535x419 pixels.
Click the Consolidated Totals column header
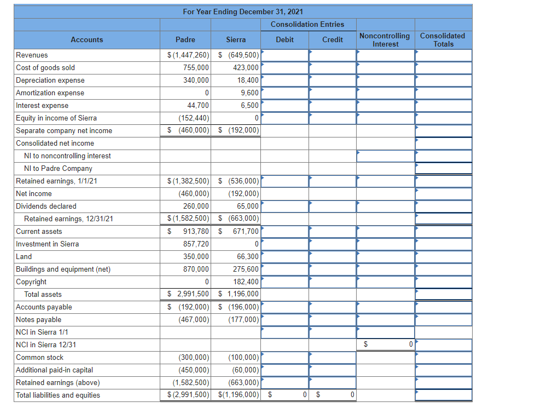[443, 40]
